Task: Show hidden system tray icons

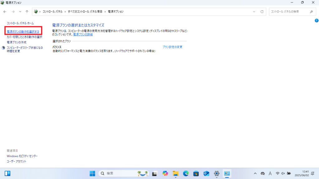Action: pyautogui.click(x=255, y=173)
